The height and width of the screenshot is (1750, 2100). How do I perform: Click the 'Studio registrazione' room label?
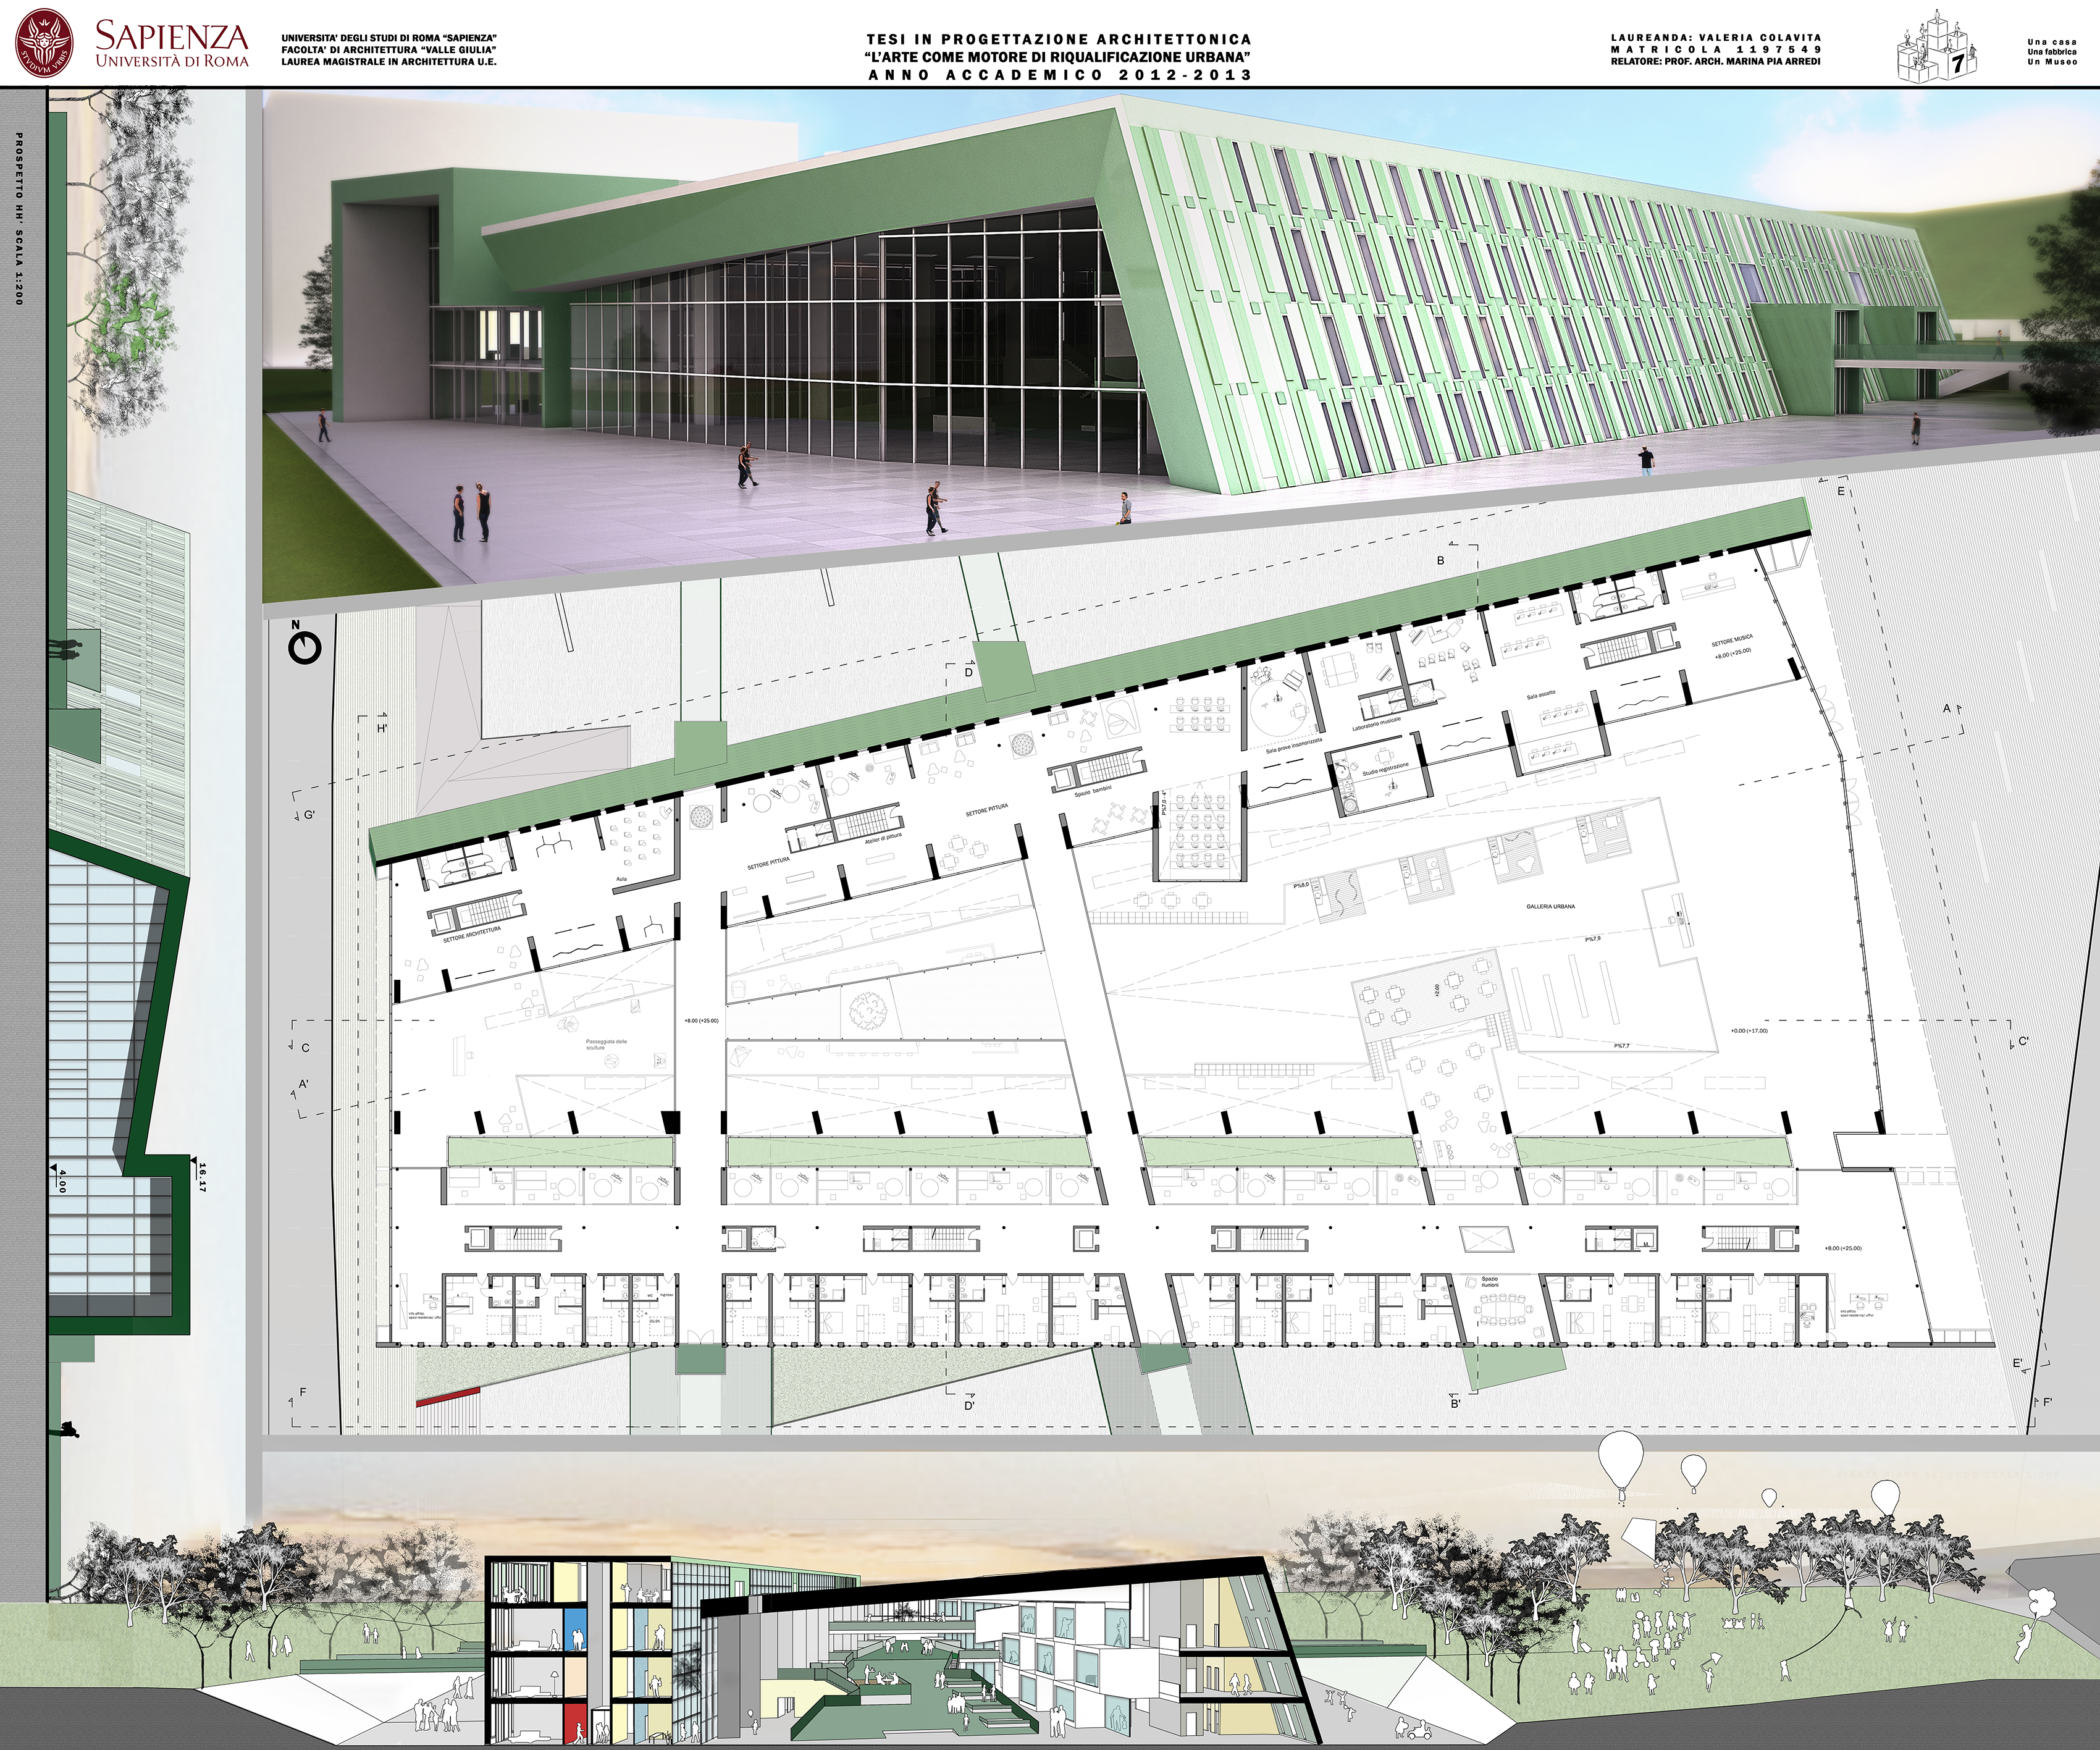(x=1385, y=770)
